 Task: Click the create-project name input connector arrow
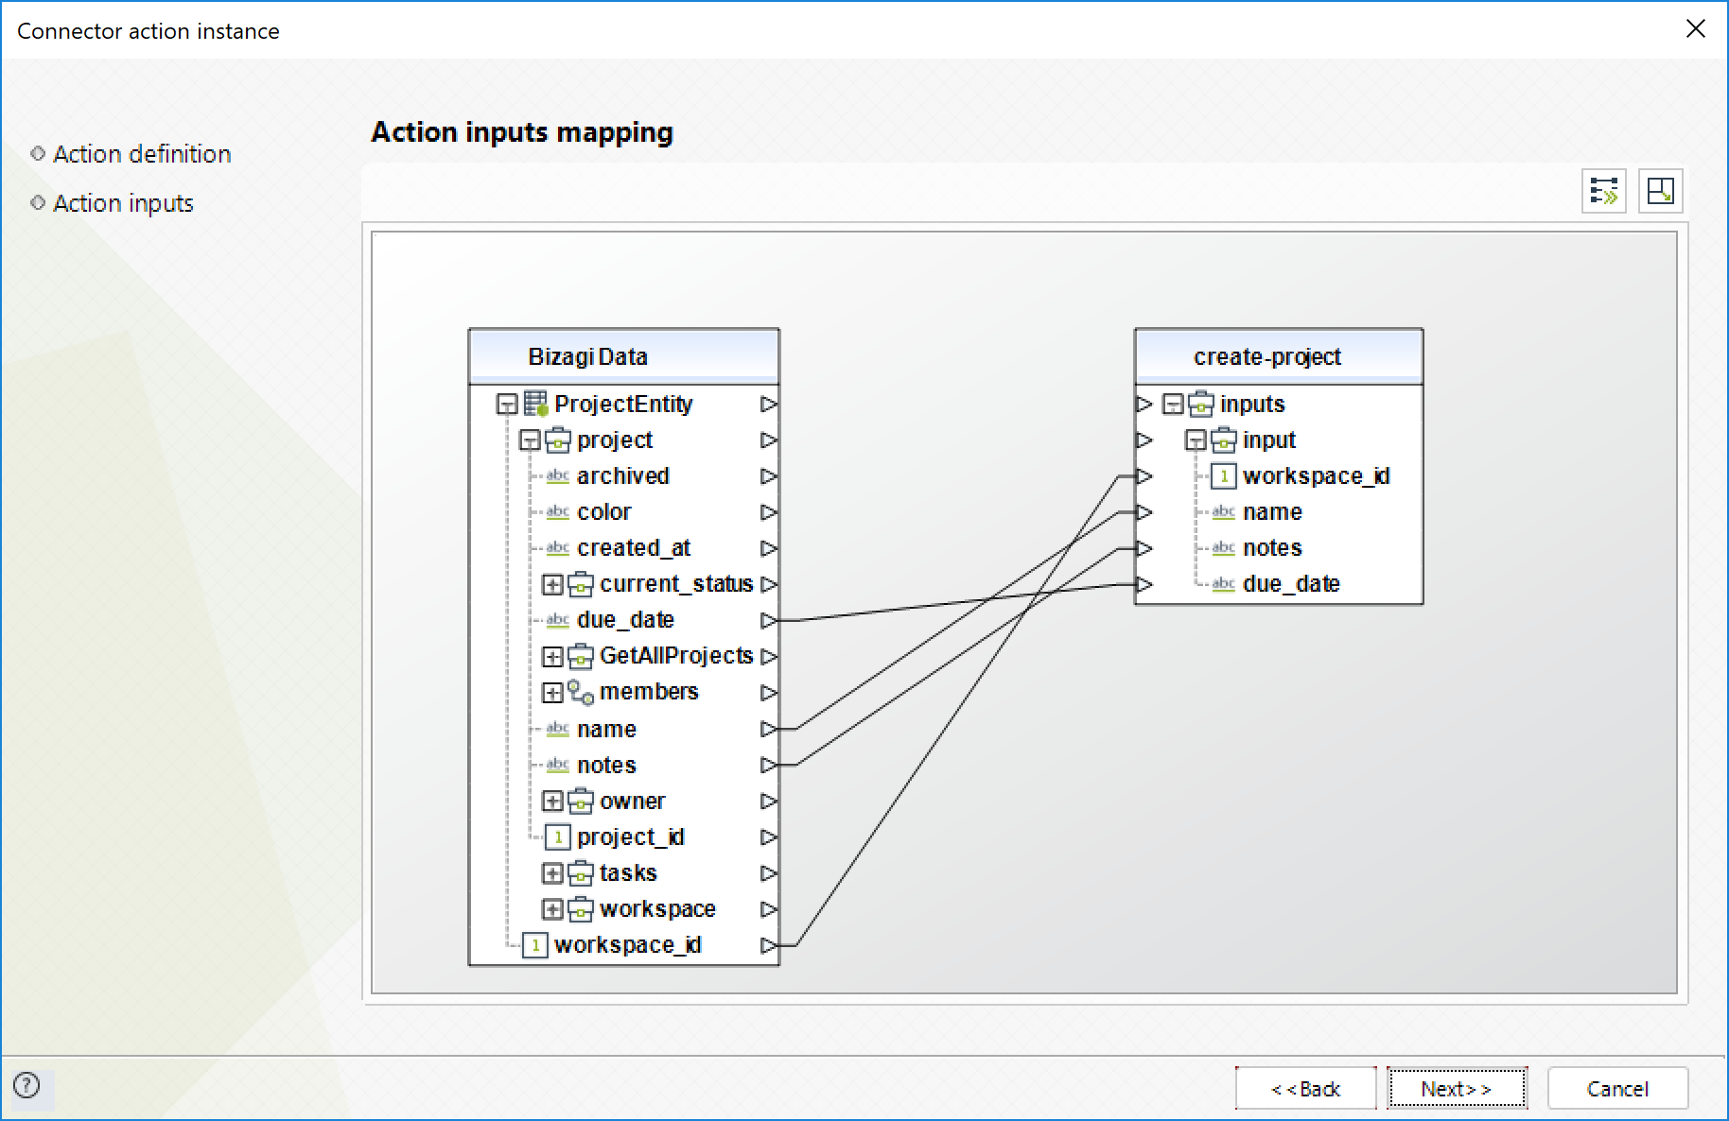[1144, 512]
